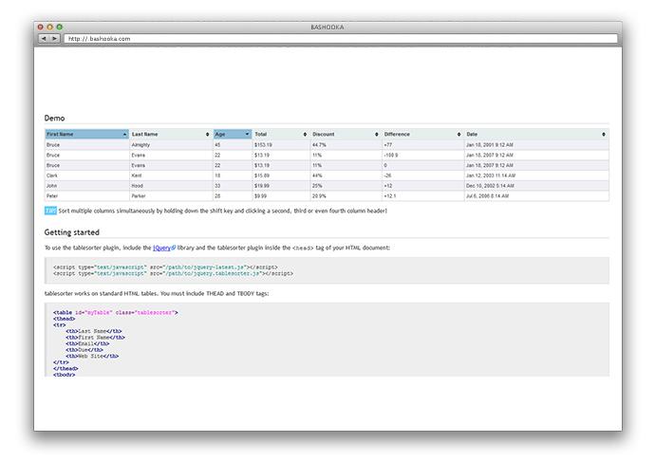Click the BASHOOKA window title

tap(327, 28)
